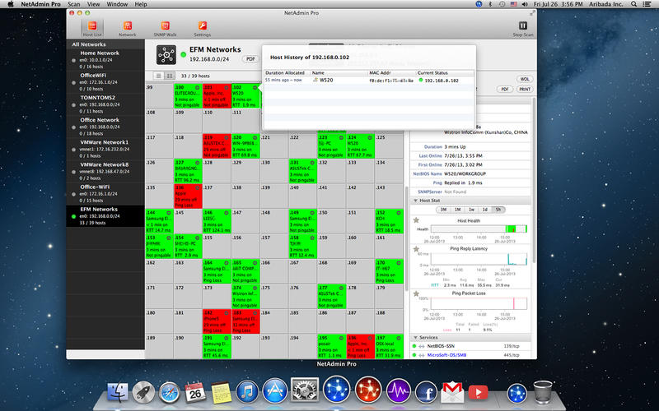659x411 pixels.
Task: Toggle star for Ping Reply Latency chart
Action: [416, 248]
